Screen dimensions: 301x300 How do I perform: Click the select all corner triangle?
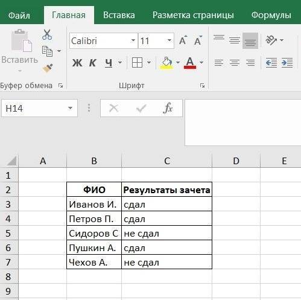pyautogui.click(x=11, y=161)
